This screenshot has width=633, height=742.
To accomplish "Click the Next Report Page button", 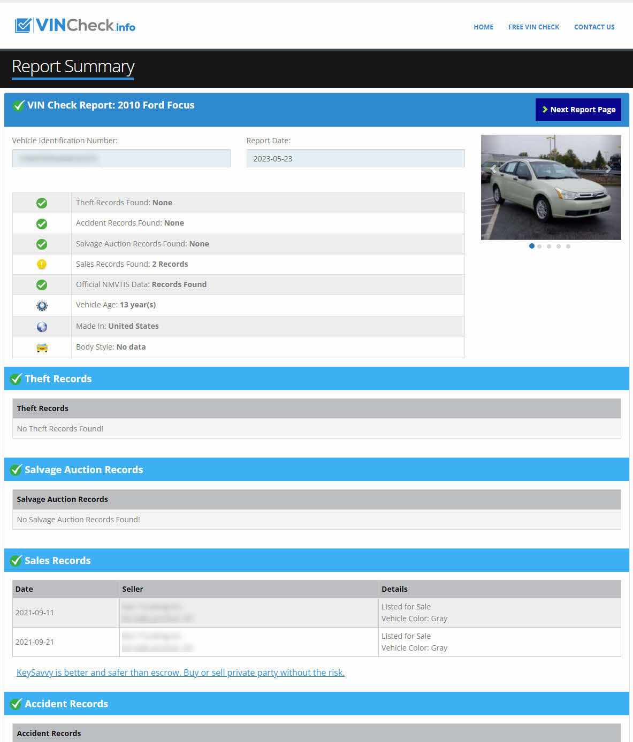I will [578, 110].
